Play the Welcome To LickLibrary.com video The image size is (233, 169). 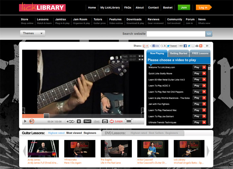(x=199, y=67)
